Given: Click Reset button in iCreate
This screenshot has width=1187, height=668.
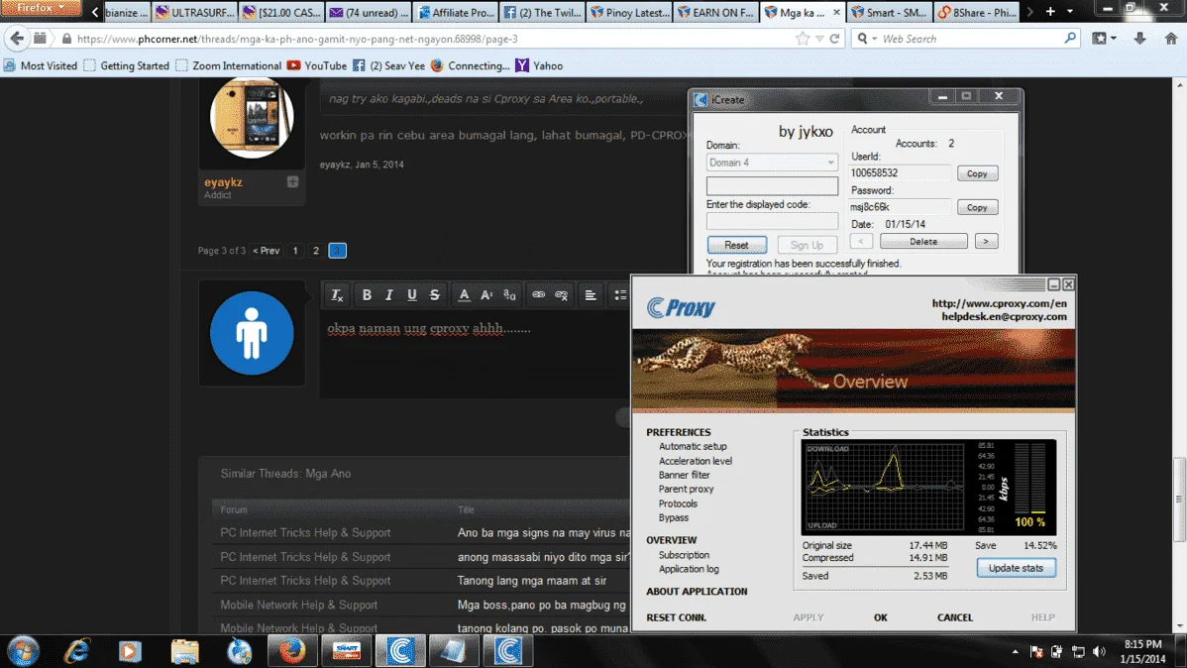Looking at the screenshot, I should point(736,245).
